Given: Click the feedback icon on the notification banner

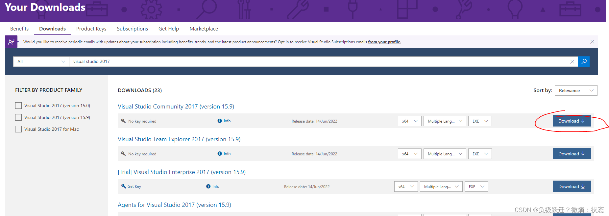Looking at the screenshot, I should tap(11, 42).
